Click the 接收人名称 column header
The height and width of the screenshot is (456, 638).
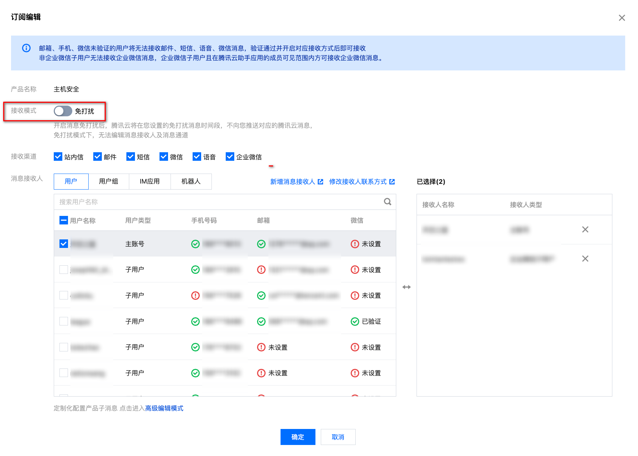pos(438,205)
